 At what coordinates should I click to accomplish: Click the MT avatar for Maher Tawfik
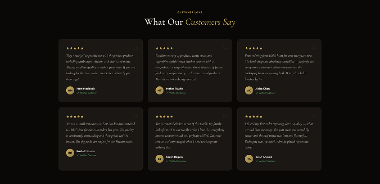coord(159,90)
